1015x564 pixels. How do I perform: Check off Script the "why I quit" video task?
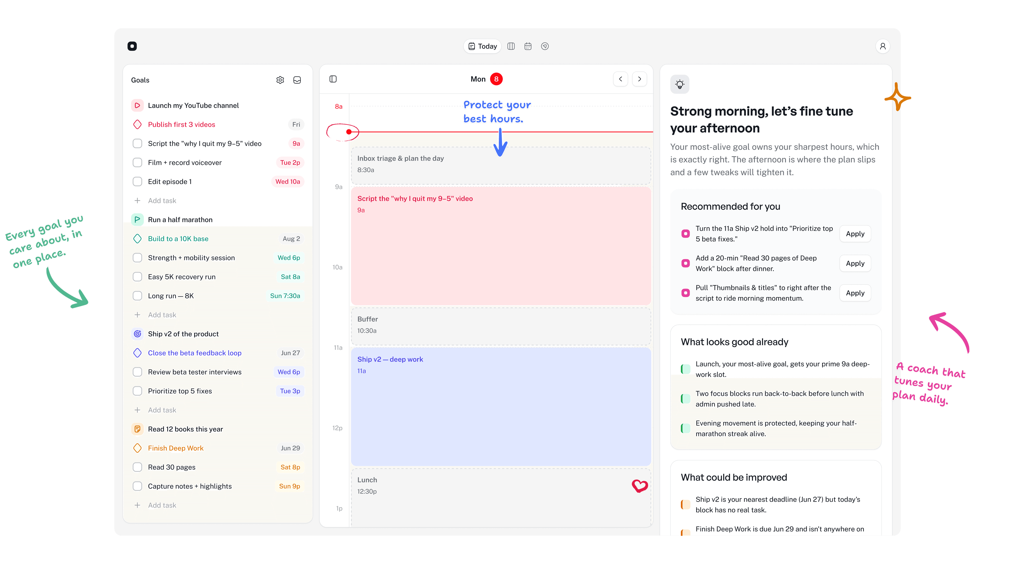[x=137, y=144]
